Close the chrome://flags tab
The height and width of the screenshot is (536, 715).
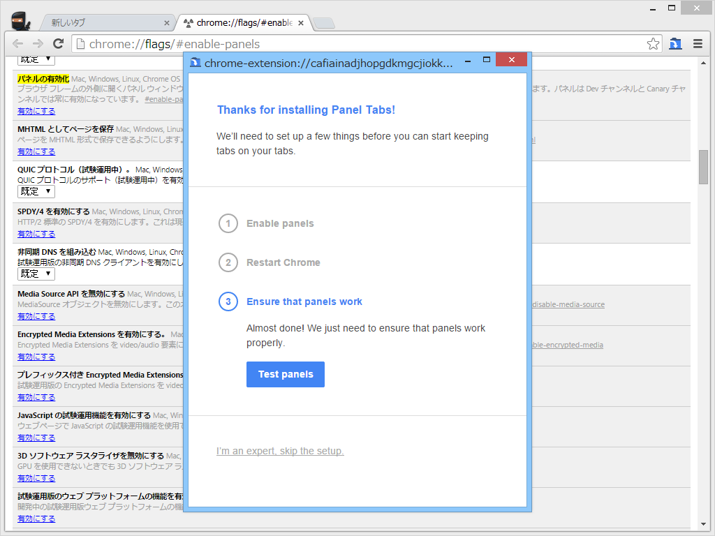(x=301, y=23)
